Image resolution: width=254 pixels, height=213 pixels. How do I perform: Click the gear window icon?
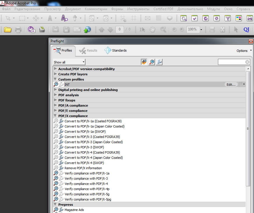217,18
